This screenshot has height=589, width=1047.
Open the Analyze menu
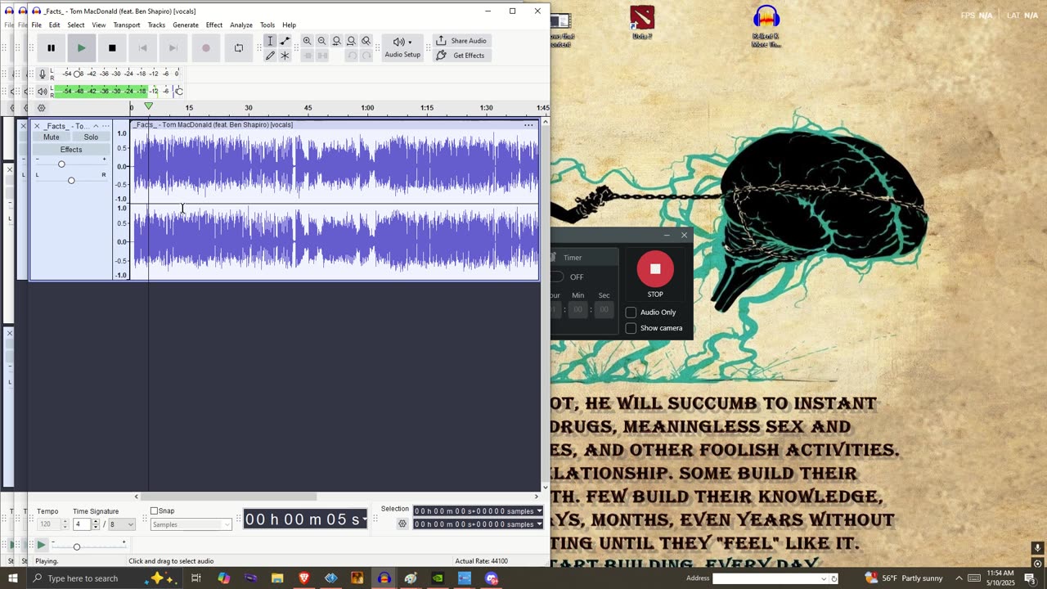[241, 25]
